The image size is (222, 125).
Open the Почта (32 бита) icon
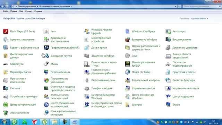[127, 72]
